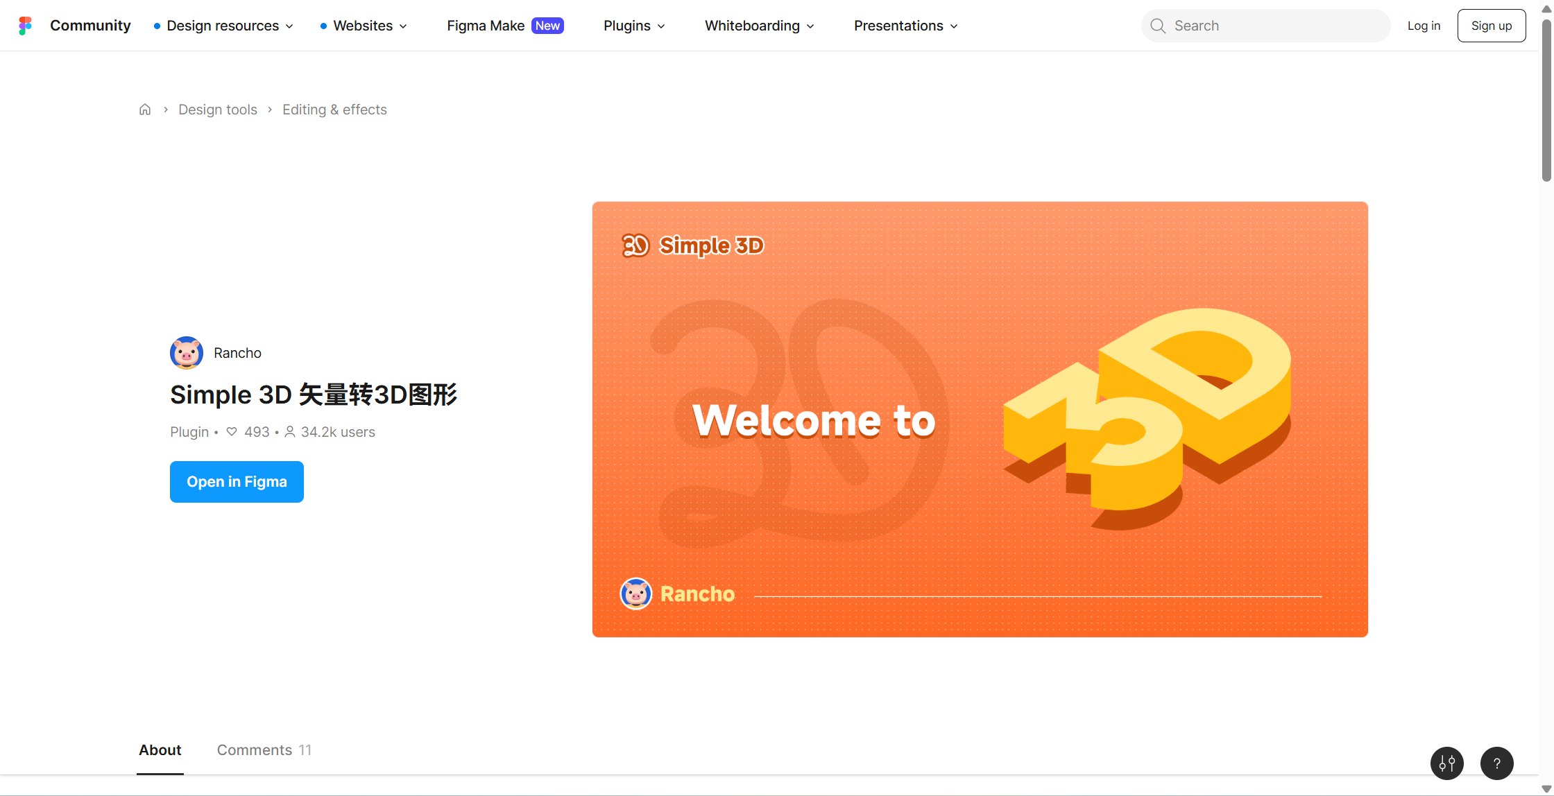
Task: Click the search magnifier icon
Action: (x=1158, y=26)
